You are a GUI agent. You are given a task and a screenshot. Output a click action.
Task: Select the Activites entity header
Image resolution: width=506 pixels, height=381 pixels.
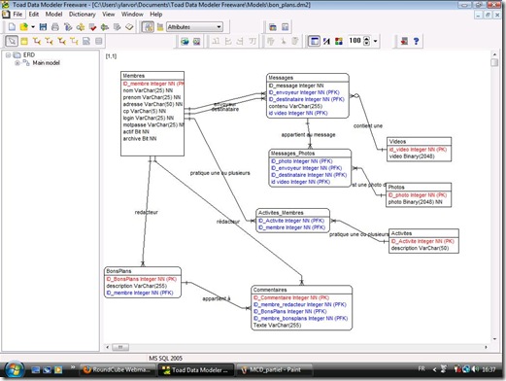423,233
